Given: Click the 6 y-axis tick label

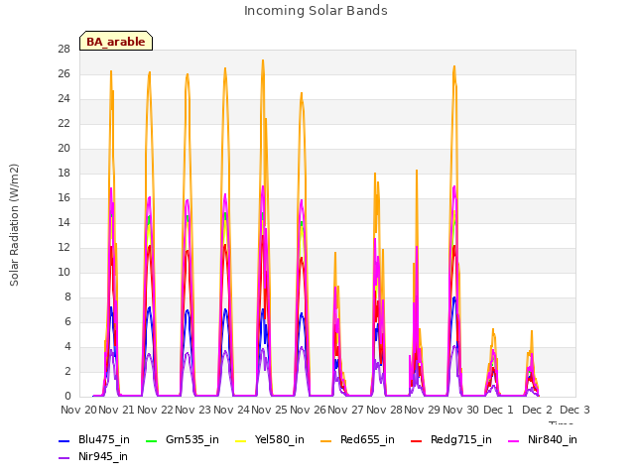Looking at the screenshot, I should [67, 321].
